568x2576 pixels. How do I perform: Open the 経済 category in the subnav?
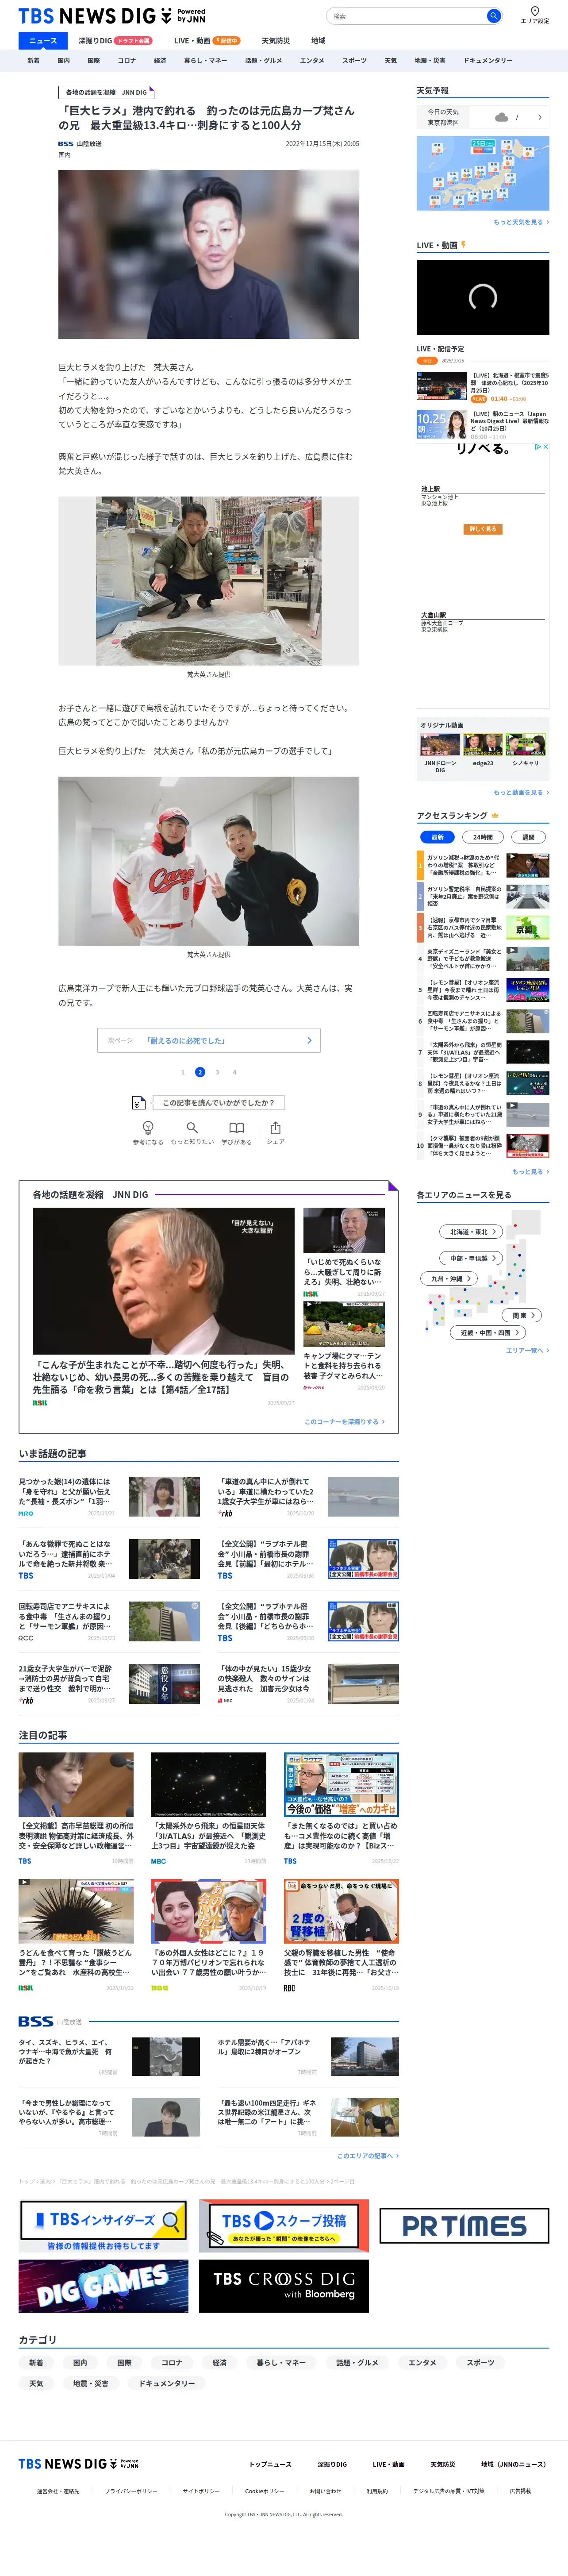160,61
